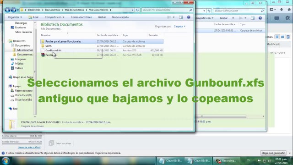Viewport: 293px width, 165px height.
Task: Dismiss the Firefox data notification bar
Action: coord(290,153)
